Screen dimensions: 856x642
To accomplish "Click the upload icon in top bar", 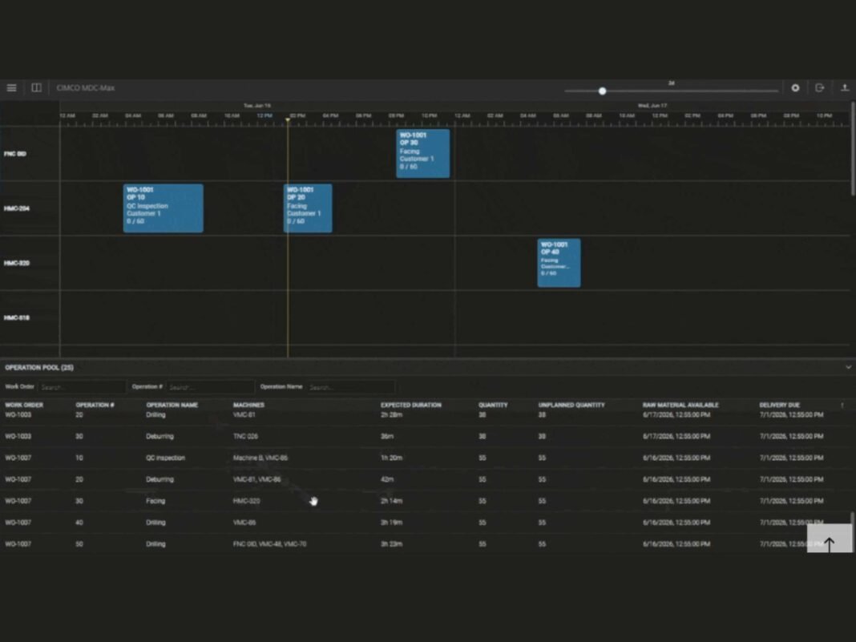I will point(845,88).
